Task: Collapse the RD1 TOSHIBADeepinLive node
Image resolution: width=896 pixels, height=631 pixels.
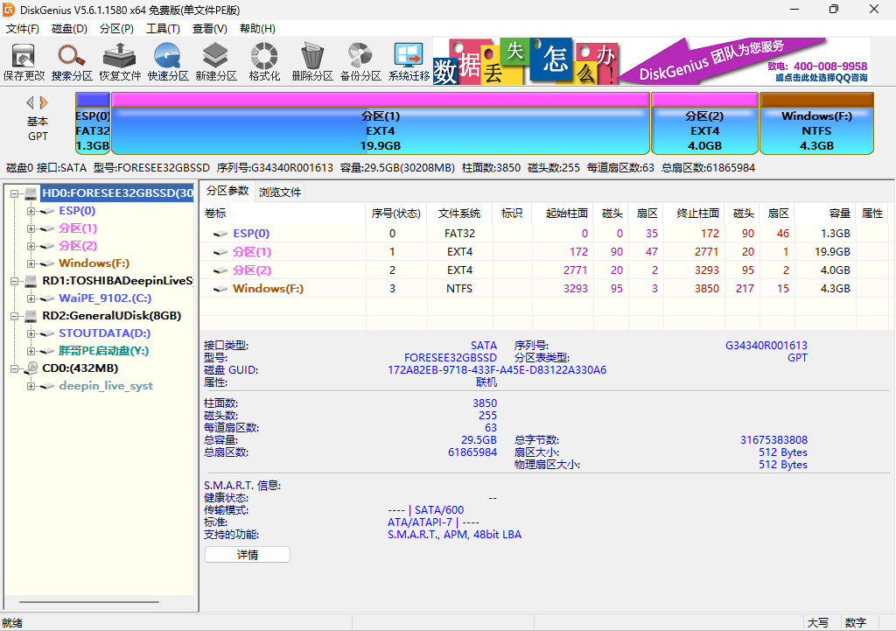Action: coord(14,281)
